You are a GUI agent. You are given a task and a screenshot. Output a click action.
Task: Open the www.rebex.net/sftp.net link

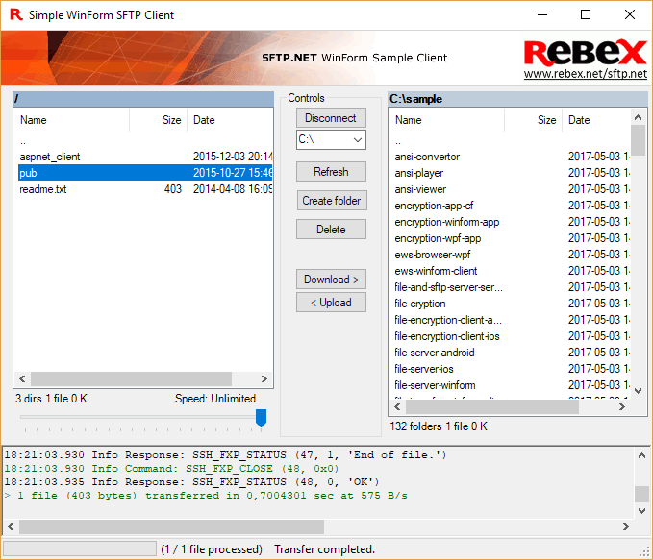point(585,74)
